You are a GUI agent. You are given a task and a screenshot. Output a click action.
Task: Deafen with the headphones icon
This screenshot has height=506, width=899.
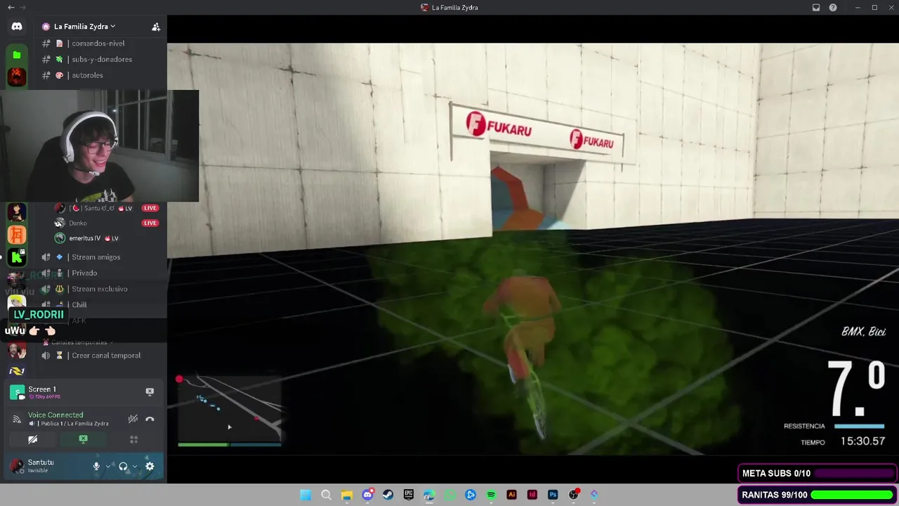coord(123,466)
